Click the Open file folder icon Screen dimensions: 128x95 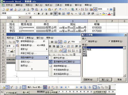click(7, 9)
